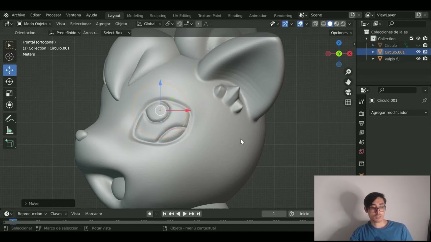The height and width of the screenshot is (242, 431).
Task: Toggle camera view icon in viewport
Action: click(x=348, y=92)
